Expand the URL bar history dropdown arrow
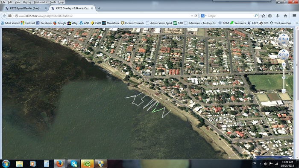 coord(192,16)
